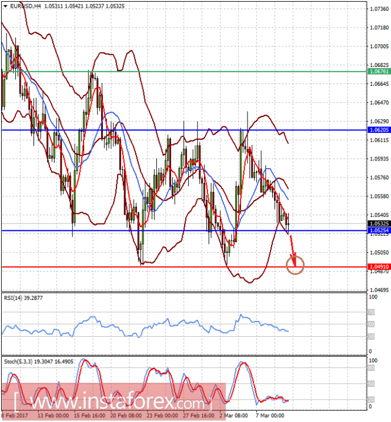The height and width of the screenshot is (422, 391).
Task: Click the red downward arrow head
Action: (x=295, y=259)
